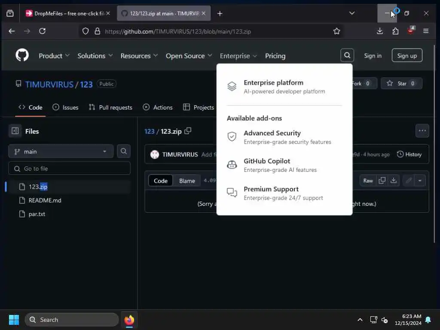Bookmark this page with the star icon

click(x=337, y=31)
